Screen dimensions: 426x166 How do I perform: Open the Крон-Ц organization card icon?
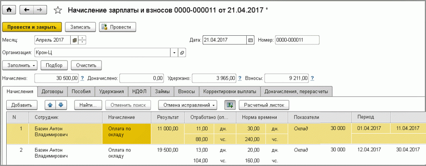click(182, 53)
